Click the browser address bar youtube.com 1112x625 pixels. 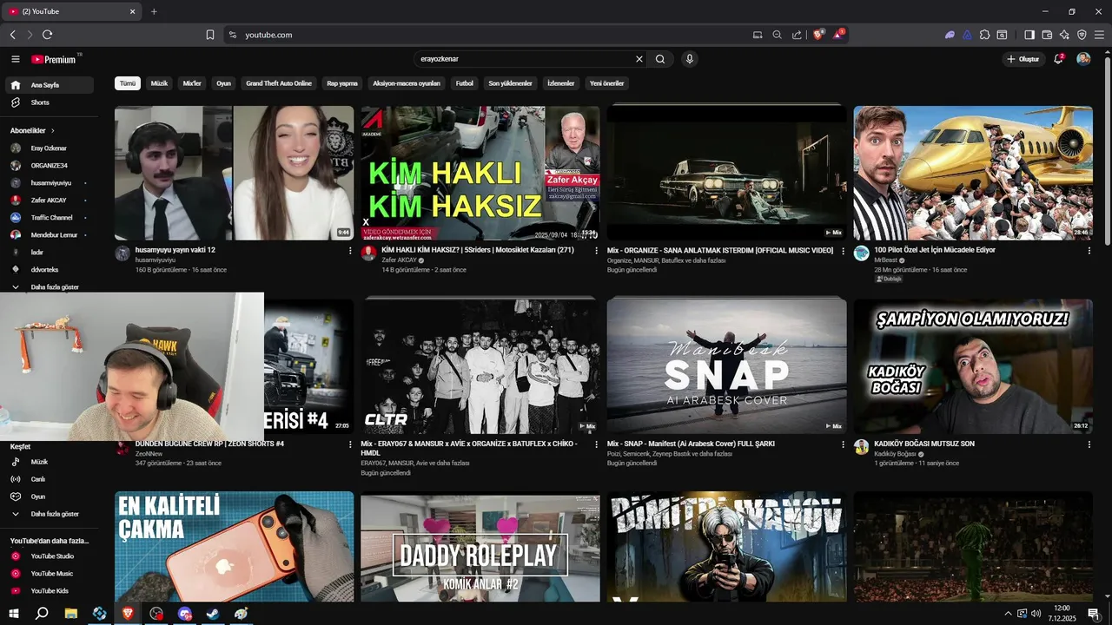268,35
